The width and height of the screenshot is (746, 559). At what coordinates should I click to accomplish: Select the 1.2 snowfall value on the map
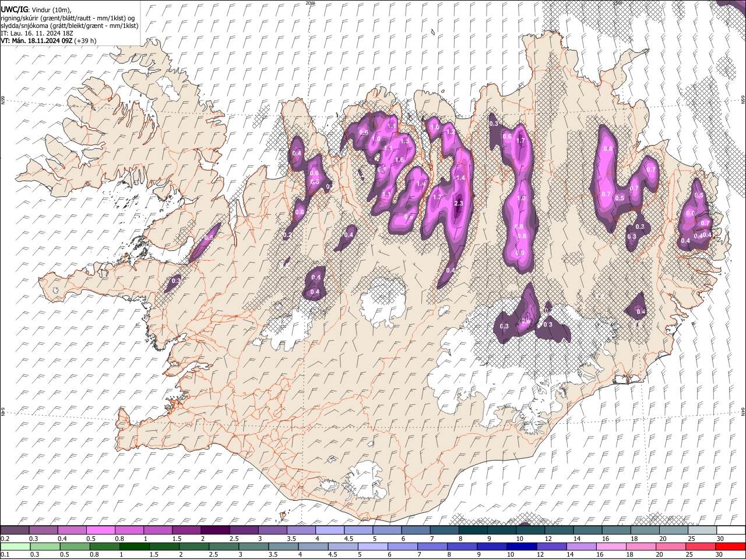(x=450, y=132)
